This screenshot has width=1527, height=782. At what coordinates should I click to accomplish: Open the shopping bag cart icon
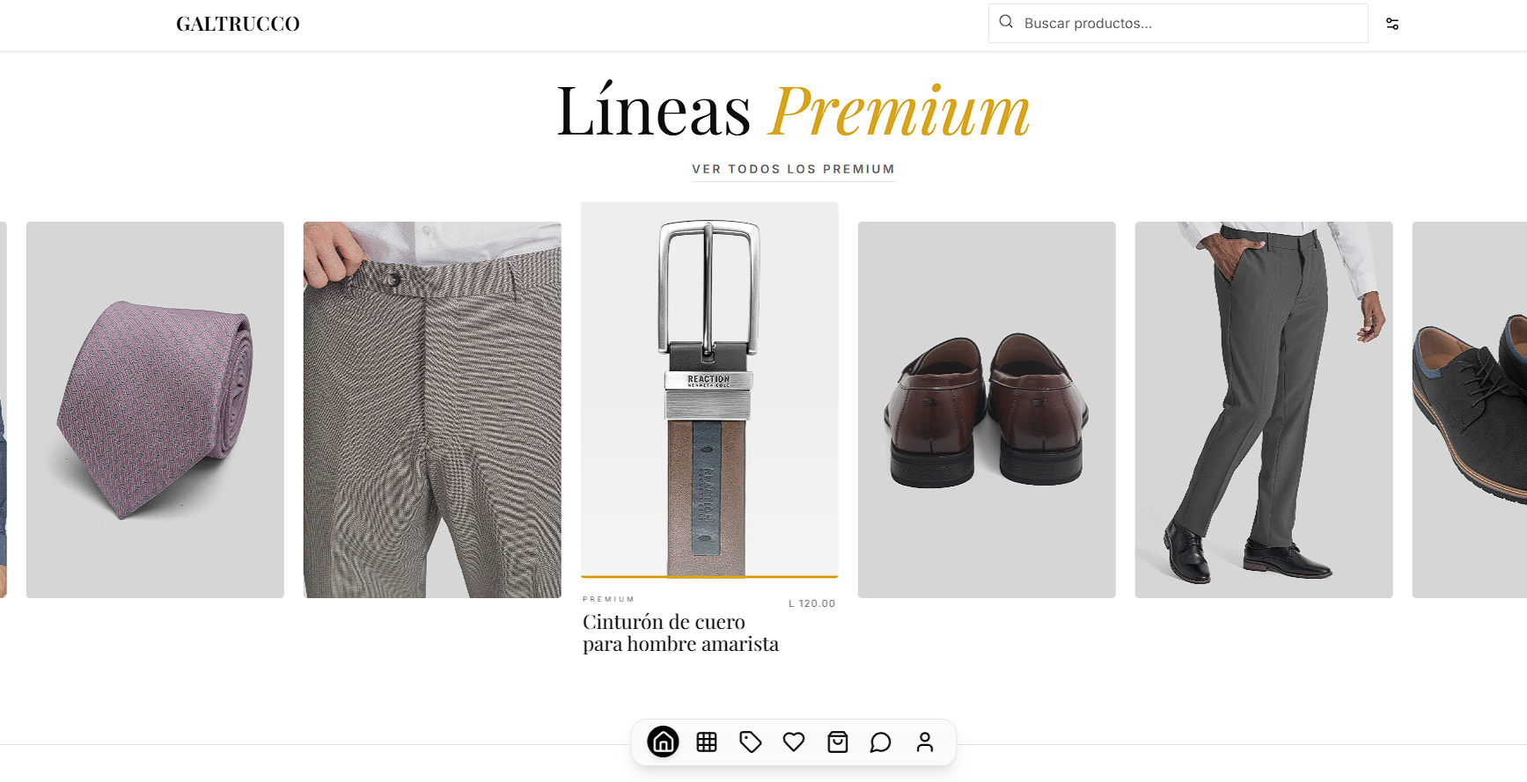837,742
